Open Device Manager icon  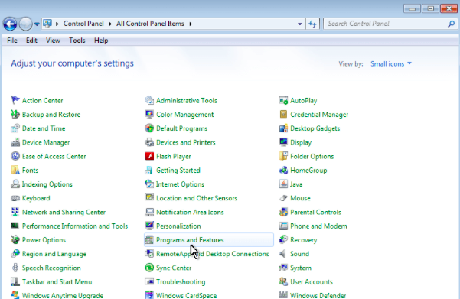(x=15, y=142)
